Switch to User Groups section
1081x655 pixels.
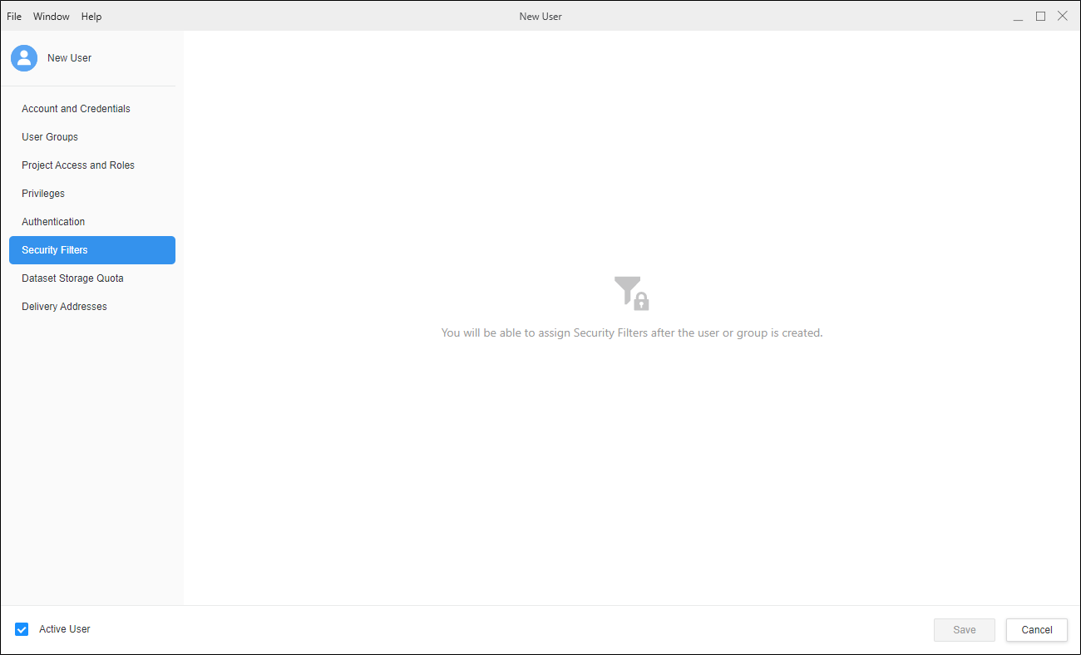[x=50, y=137]
